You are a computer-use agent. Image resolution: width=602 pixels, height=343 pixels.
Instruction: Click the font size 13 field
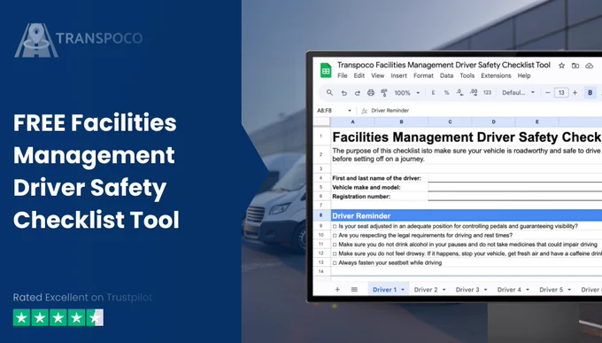(561, 93)
